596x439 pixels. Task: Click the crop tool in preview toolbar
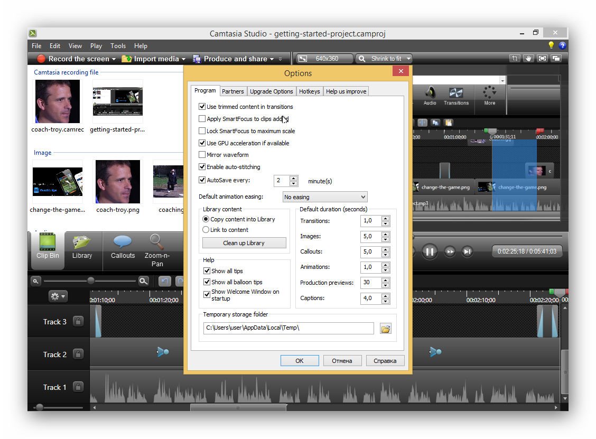(515, 58)
